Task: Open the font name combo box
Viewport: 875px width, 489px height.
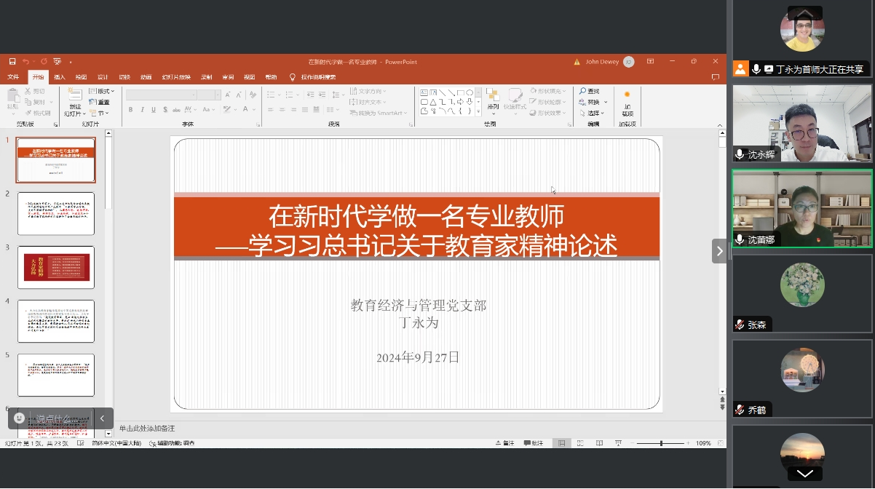Action: coord(162,95)
